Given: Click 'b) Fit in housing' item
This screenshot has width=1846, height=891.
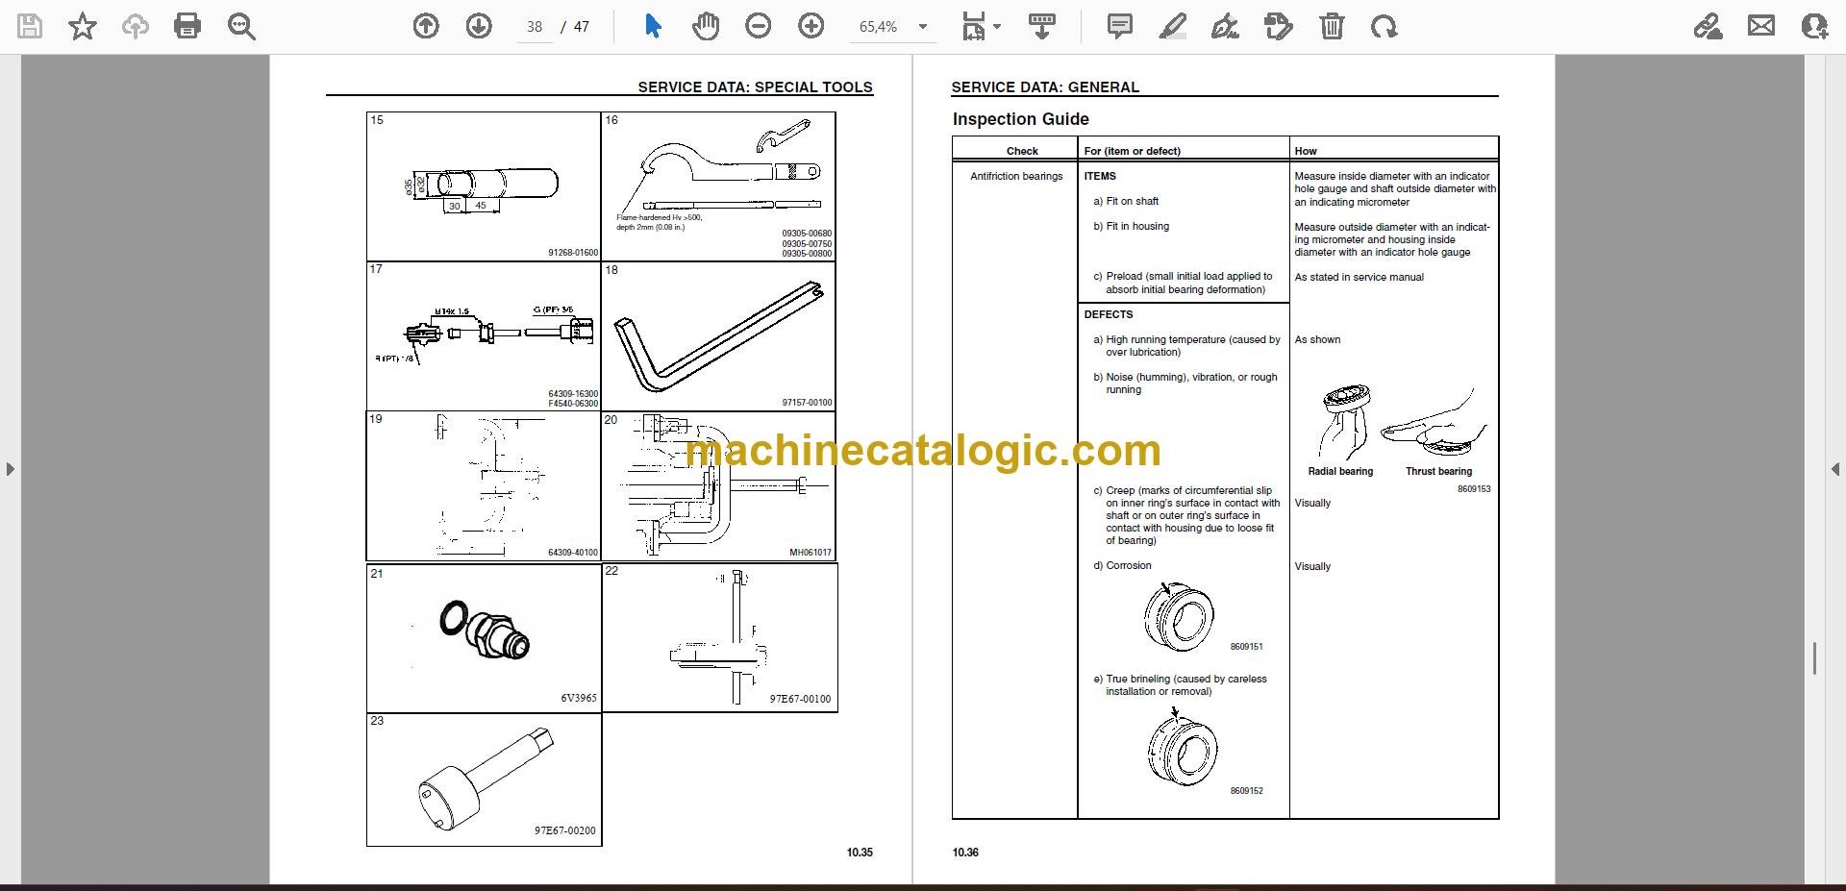Looking at the screenshot, I should pyautogui.click(x=1132, y=226).
